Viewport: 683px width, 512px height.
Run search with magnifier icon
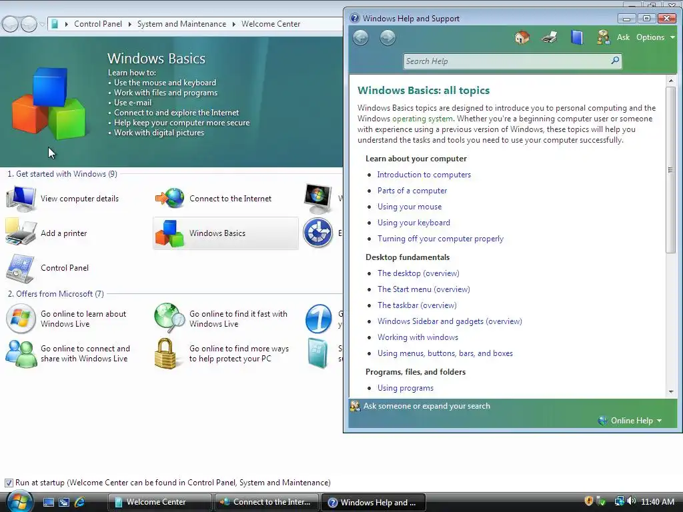click(x=615, y=61)
